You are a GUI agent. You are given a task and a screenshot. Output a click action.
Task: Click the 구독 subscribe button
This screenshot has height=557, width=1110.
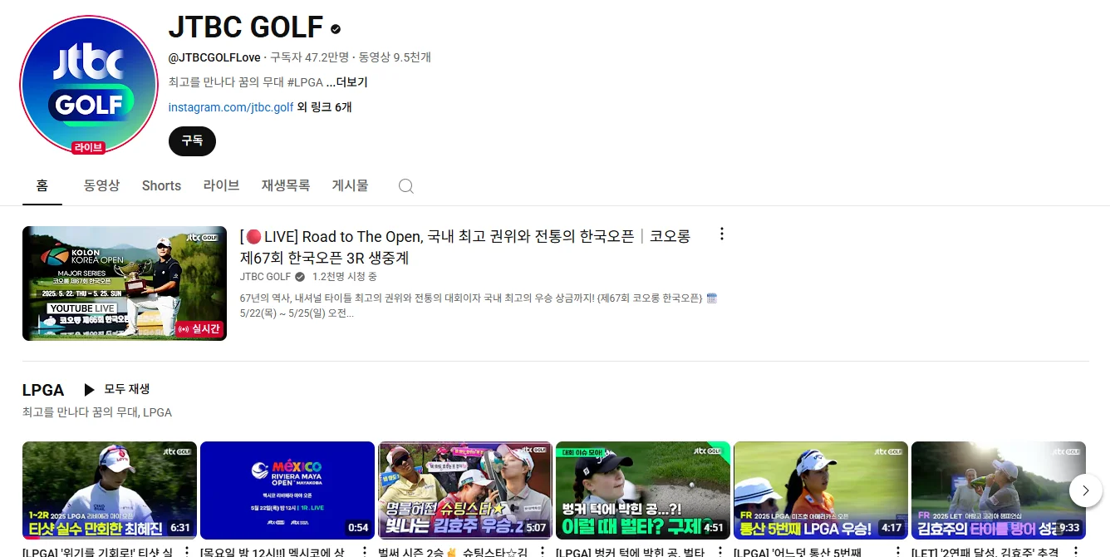click(x=192, y=141)
